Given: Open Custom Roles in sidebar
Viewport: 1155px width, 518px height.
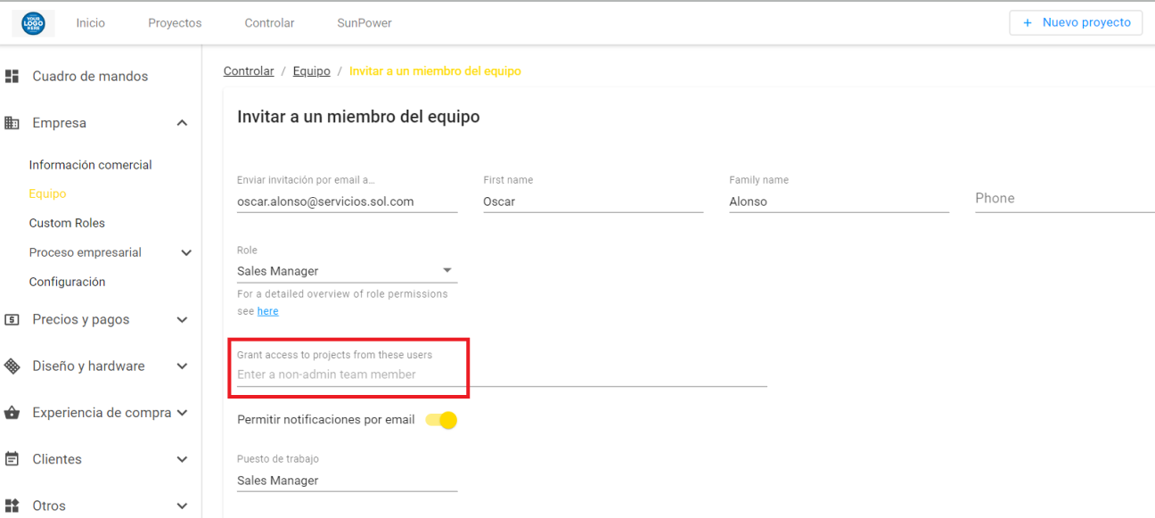Looking at the screenshot, I should click(67, 223).
